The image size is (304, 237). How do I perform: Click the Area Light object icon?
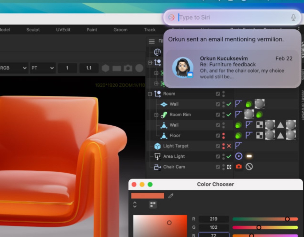coord(157,156)
